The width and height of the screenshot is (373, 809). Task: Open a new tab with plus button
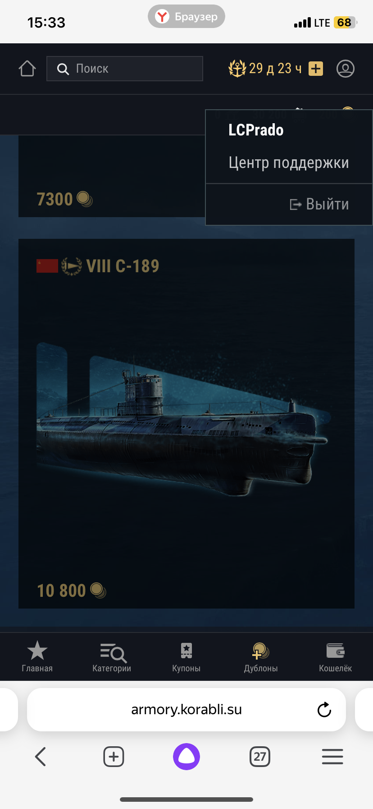click(114, 757)
